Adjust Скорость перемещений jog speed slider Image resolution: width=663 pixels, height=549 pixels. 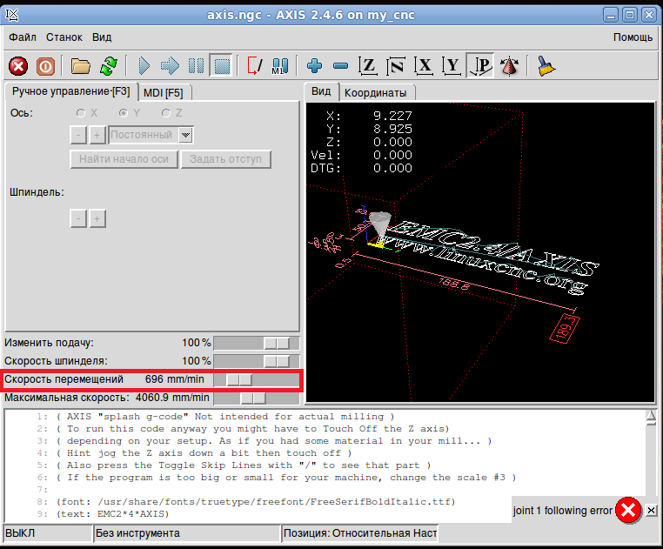(257, 379)
